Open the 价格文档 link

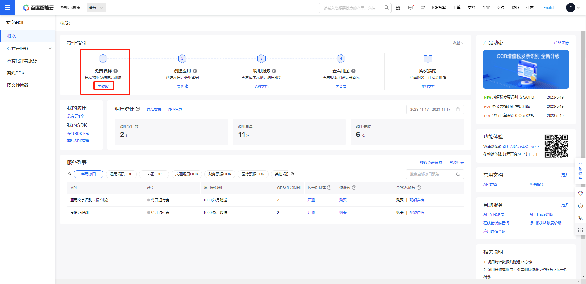point(428,87)
